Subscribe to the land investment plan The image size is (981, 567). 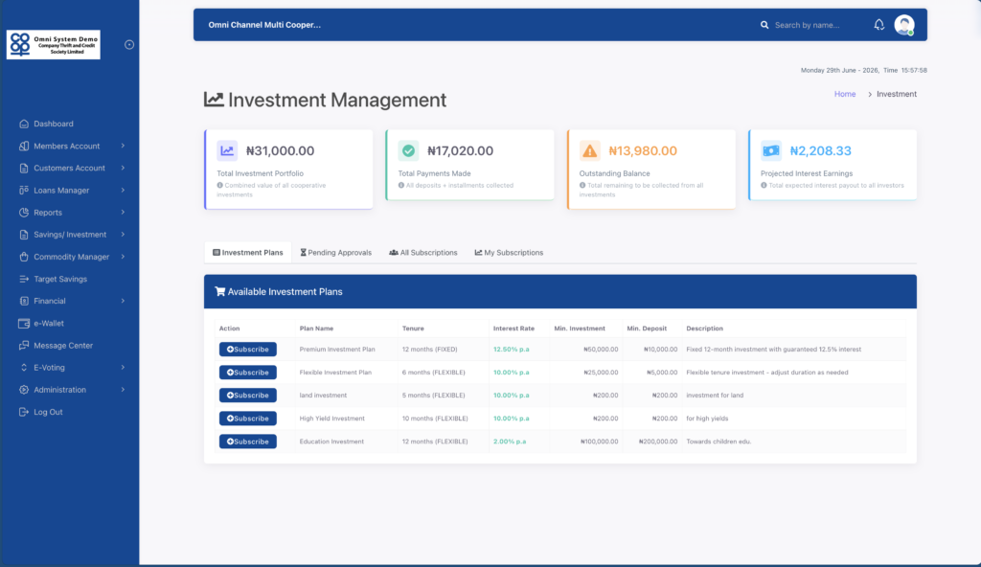click(x=248, y=396)
